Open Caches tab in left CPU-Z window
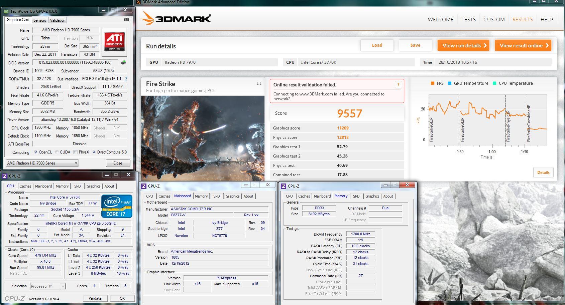The height and width of the screenshot is (305, 565). 25,186
